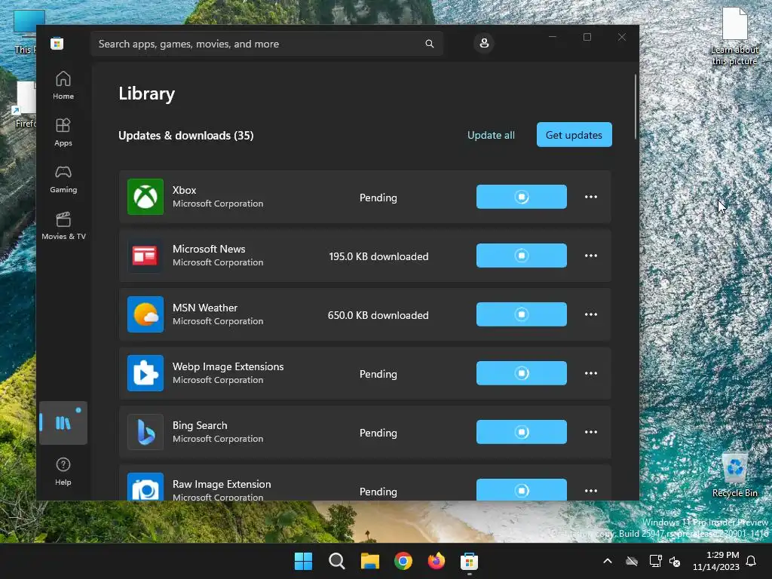The width and height of the screenshot is (772, 579).
Task: Click the Get updates button
Action: (x=574, y=135)
